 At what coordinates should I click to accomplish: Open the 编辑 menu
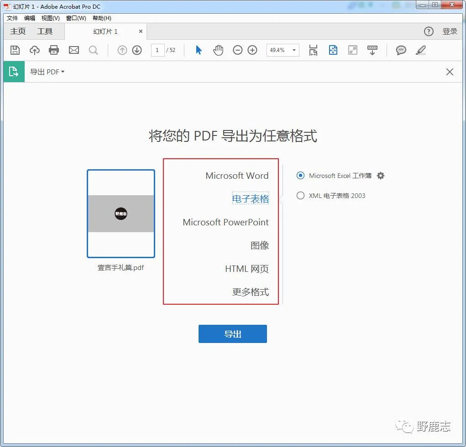tap(29, 18)
